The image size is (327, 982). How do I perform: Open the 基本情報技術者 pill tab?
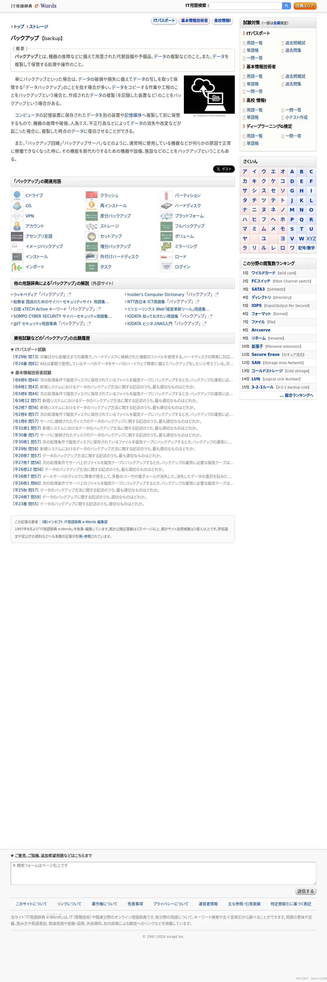point(194,21)
